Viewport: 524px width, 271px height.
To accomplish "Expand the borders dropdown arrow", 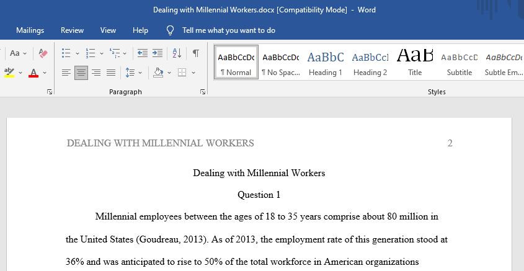I will point(193,73).
